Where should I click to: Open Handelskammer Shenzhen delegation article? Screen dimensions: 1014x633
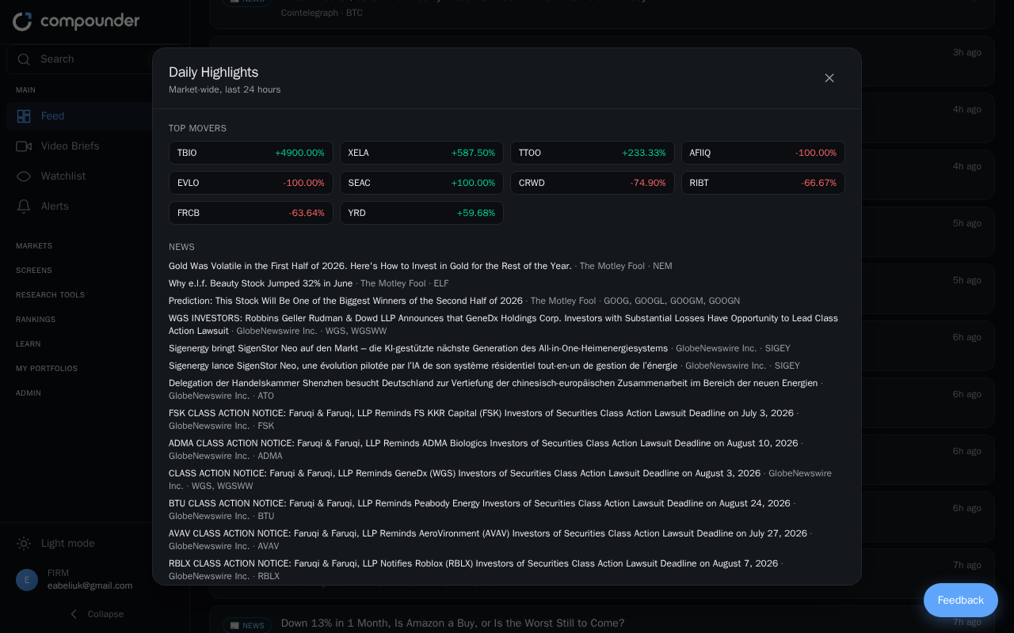[x=493, y=383]
